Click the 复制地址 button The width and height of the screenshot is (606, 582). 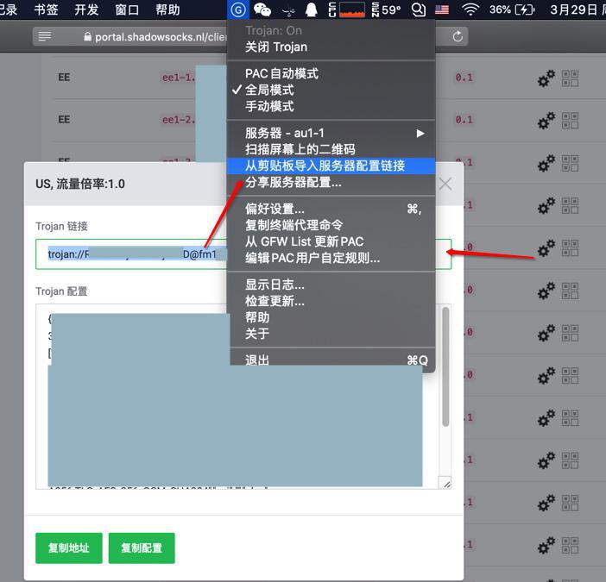pyautogui.click(x=69, y=548)
